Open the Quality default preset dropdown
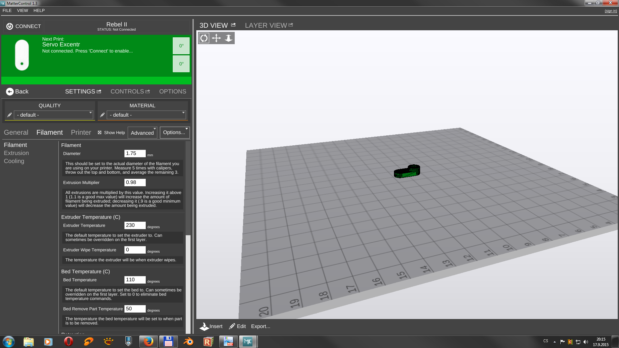This screenshot has width=619, height=348. (x=53, y=115)
